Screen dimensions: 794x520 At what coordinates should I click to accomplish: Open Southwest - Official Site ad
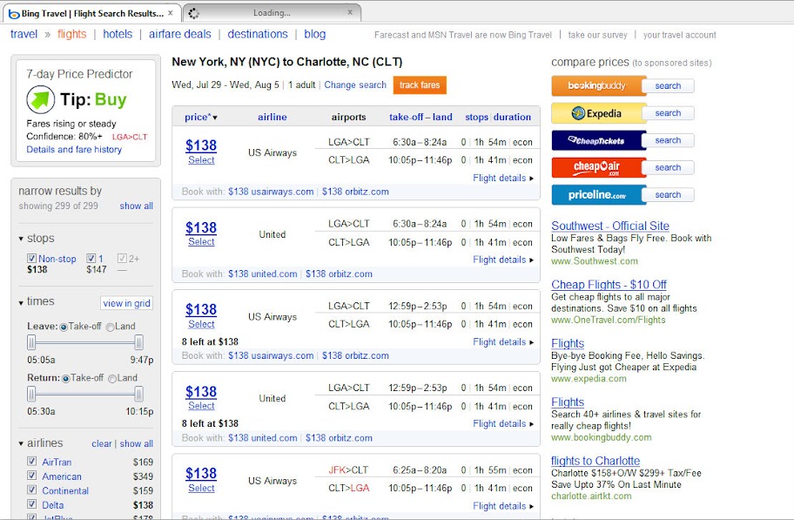(610, 226)
